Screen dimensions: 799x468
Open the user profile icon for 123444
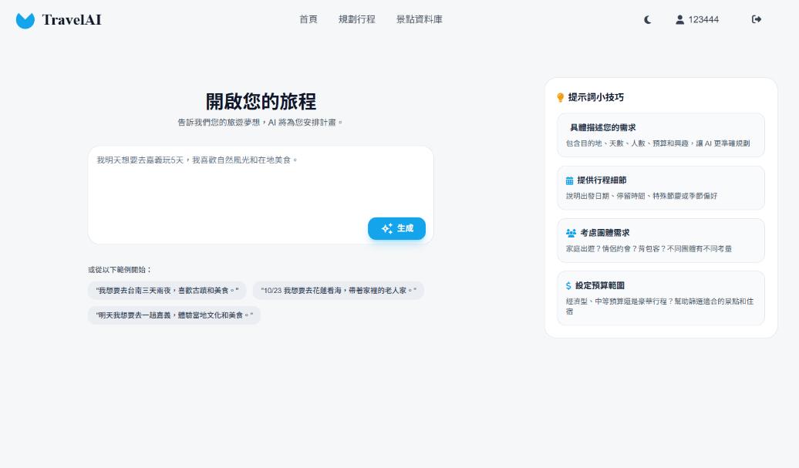pos(679,20)
